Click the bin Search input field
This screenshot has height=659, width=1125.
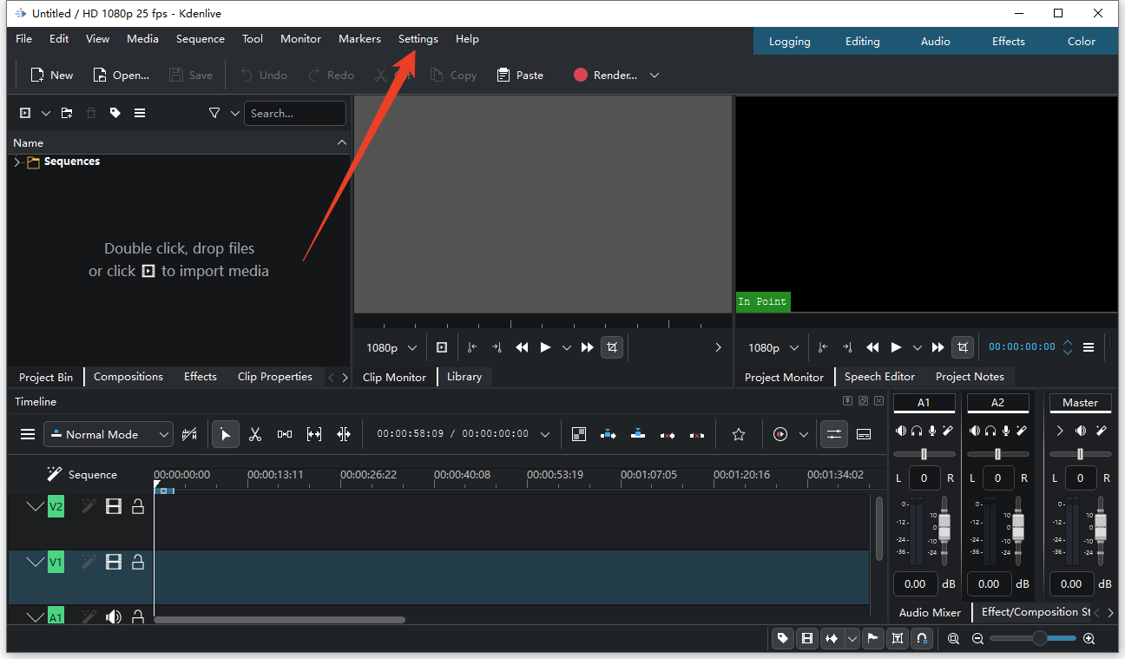(x=294, y=113)
